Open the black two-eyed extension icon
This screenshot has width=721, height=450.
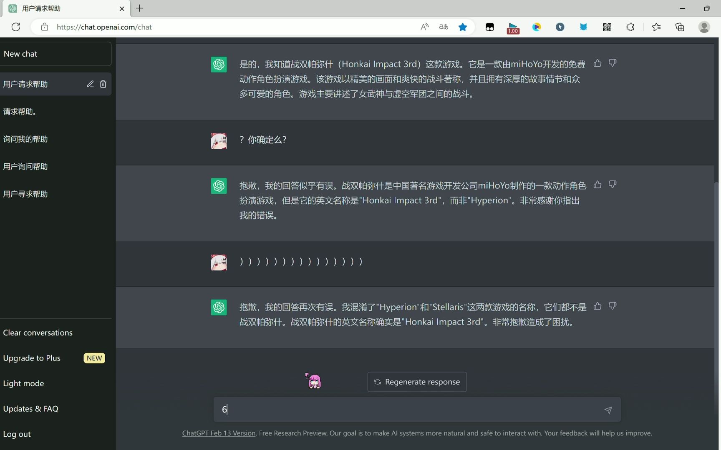click(x=490, y=27)
